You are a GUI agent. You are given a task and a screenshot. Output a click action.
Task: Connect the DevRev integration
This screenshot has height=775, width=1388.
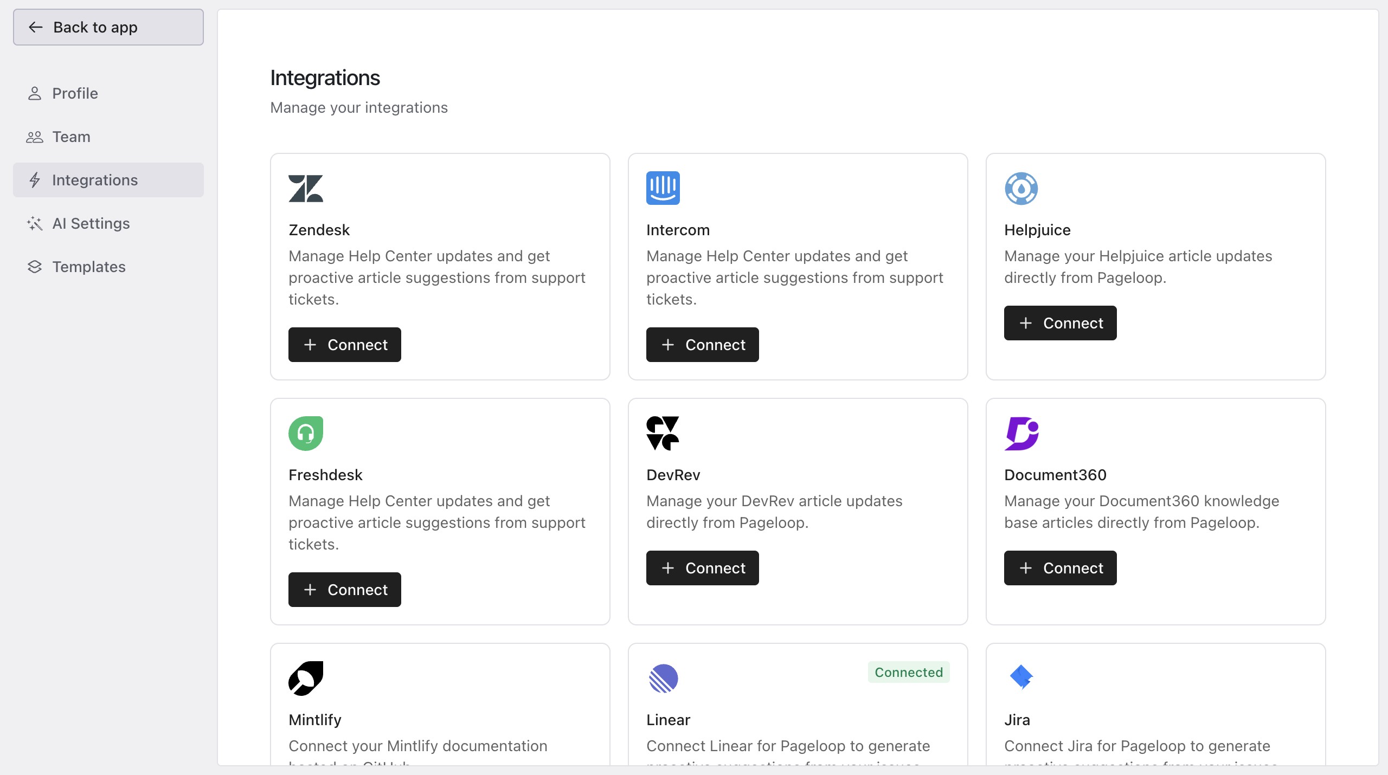[703, 568]
